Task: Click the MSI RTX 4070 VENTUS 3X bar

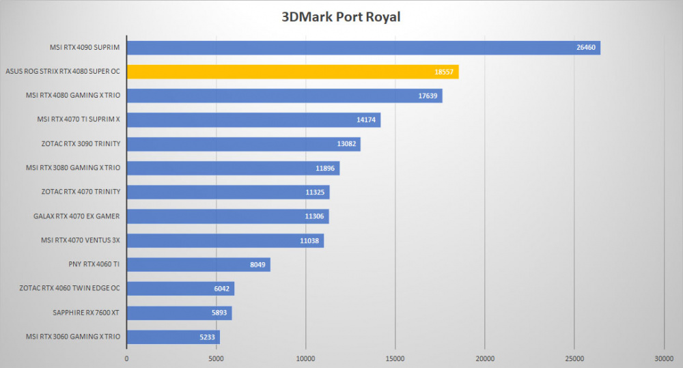Action: tap(225, 240)
